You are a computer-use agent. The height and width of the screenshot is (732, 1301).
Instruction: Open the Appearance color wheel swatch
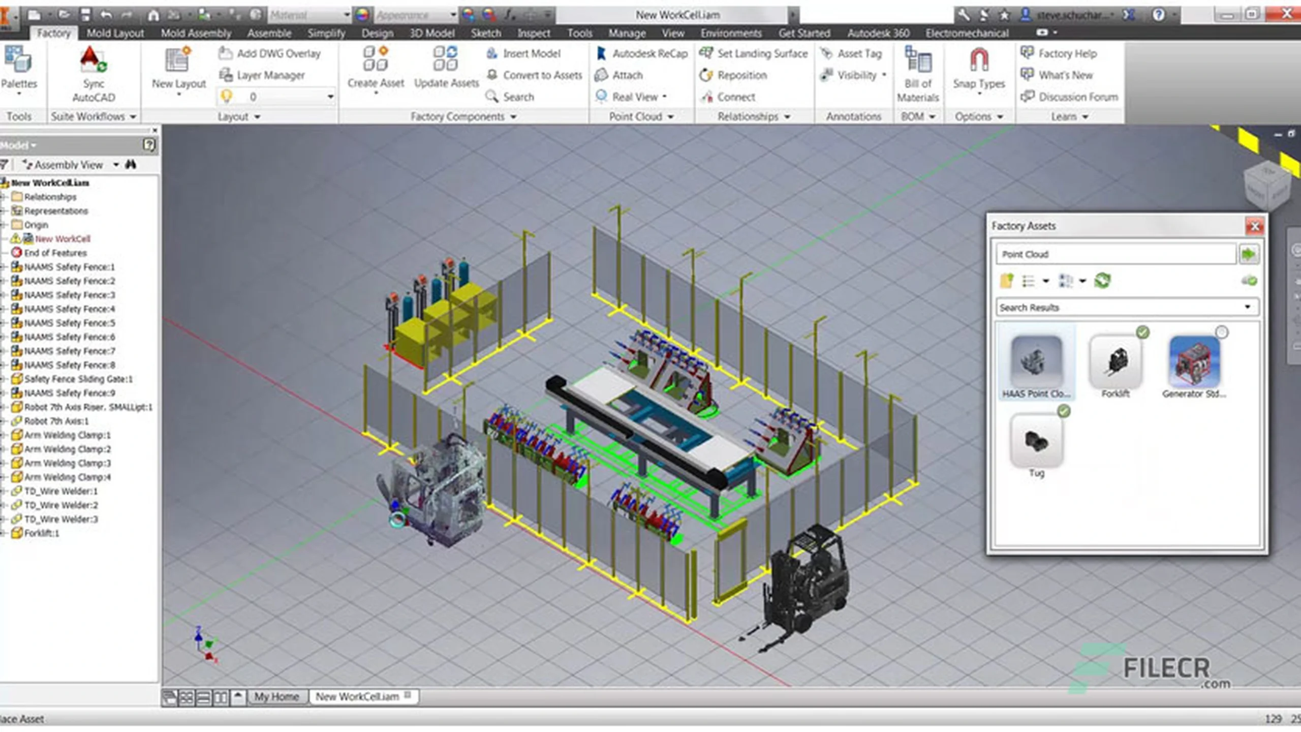362,15
